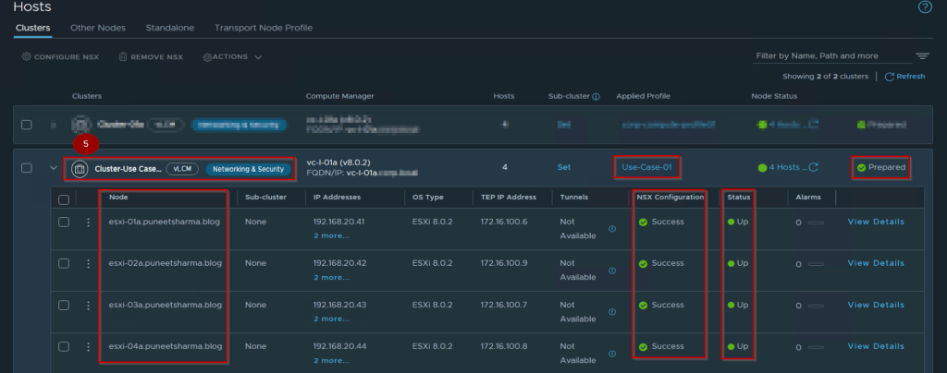Select the Cluster-Use Case cluster checkbox
947x373 pixels.
[27, 168]
